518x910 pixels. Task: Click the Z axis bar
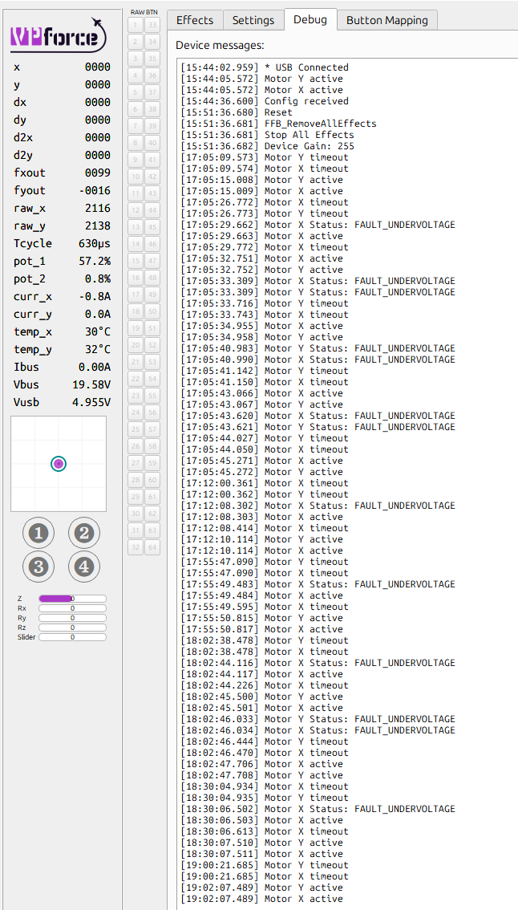tap(72, 599)
